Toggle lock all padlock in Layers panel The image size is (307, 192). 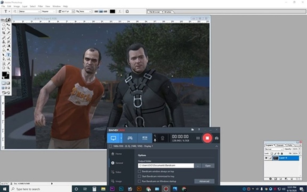pos(282,153)
